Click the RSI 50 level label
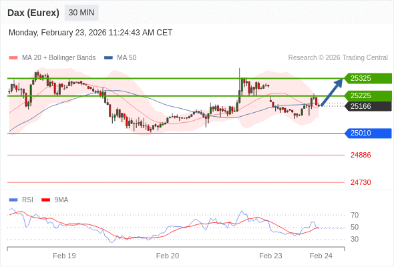Viewport: 394px width, 267px height. [355, 227]
